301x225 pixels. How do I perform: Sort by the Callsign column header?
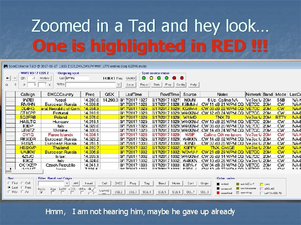(x=28, y=94)
